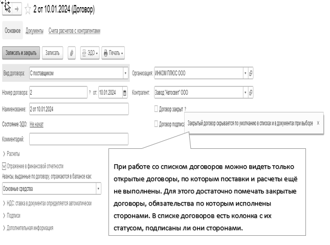Viewport: 330px width, 245px height.
Task: Toggle the Договор подписан checkbox
Action: [x=156, y=124]
